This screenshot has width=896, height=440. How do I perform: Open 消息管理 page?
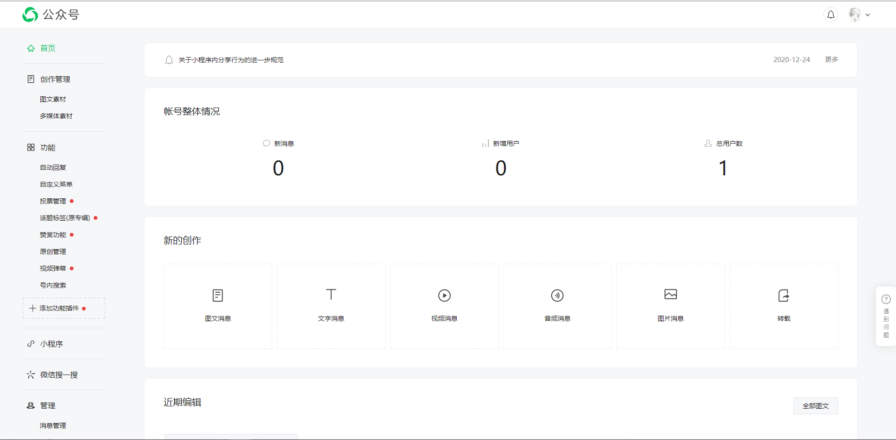53,426
